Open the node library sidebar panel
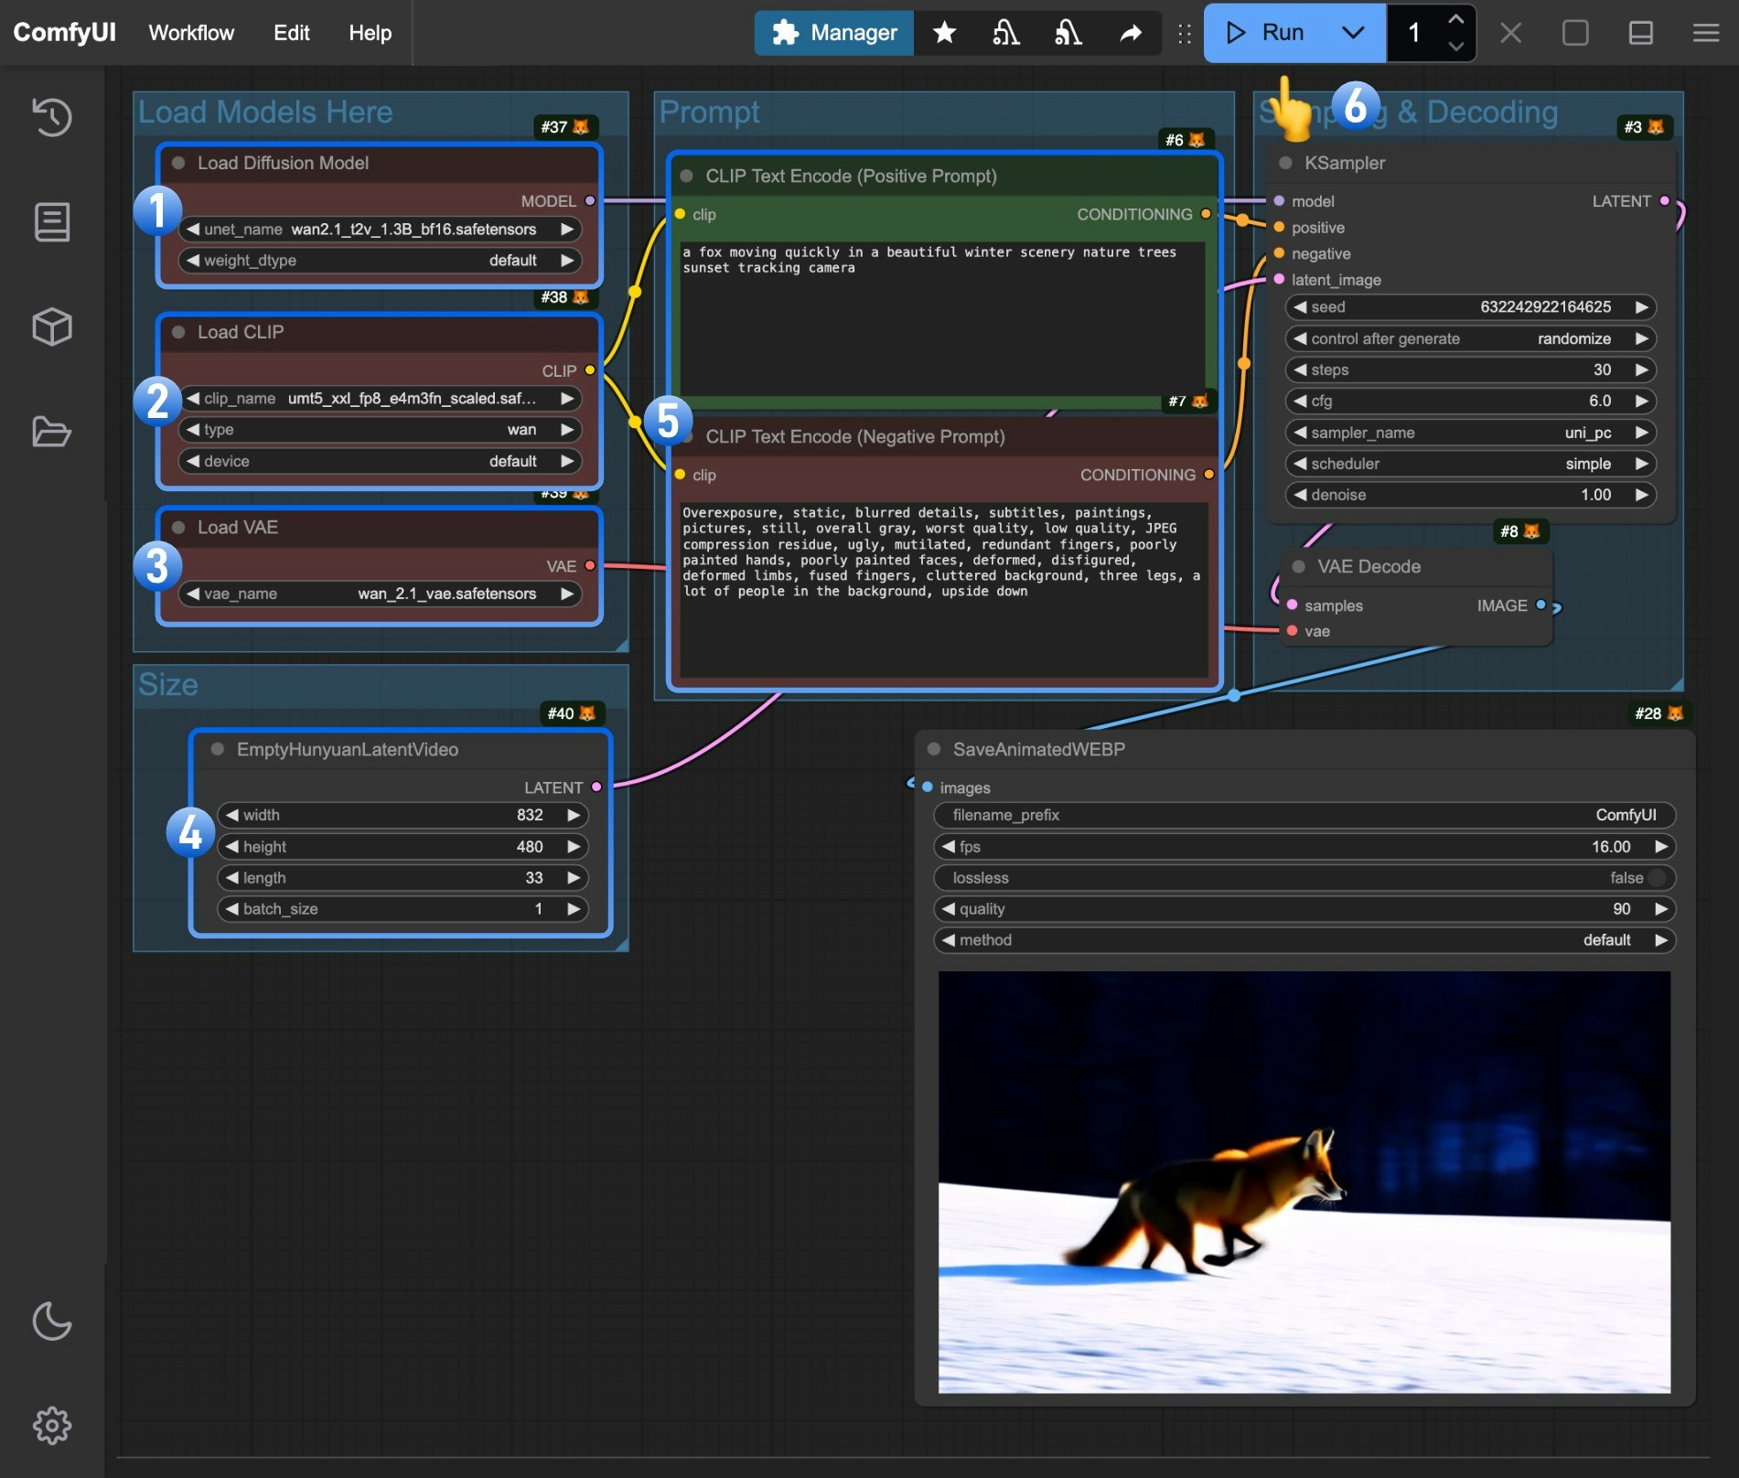The height and width of the screenshot is (1478, 1739). coord(52,221)
